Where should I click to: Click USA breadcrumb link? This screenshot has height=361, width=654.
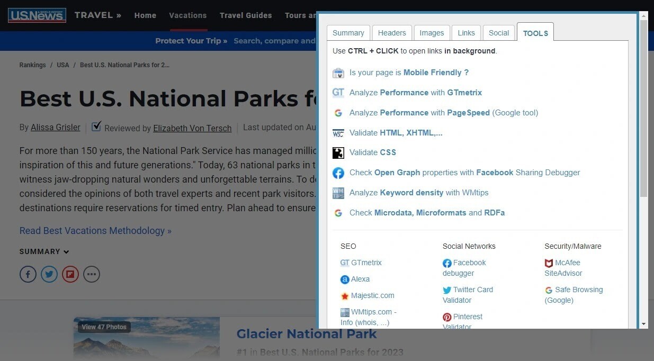coord(63,65)
